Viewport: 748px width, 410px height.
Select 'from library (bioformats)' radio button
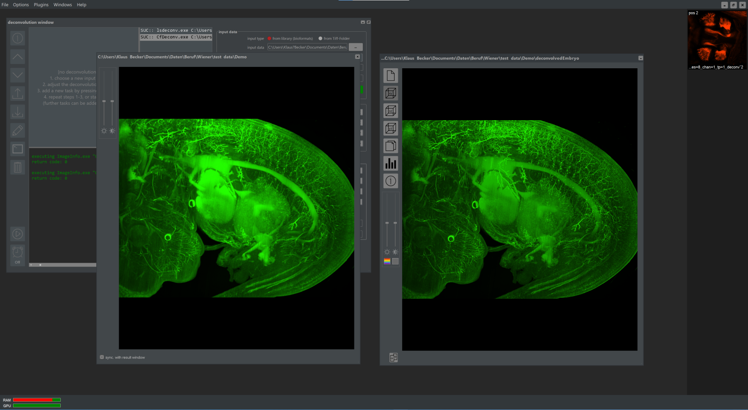pos(269,39)
